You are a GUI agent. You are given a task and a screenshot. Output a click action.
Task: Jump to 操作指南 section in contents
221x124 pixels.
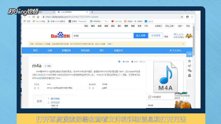point(55,99)
